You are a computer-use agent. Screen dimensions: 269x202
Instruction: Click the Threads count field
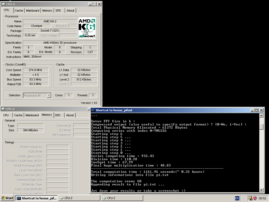pyautogui.click(x=93, y=95)
